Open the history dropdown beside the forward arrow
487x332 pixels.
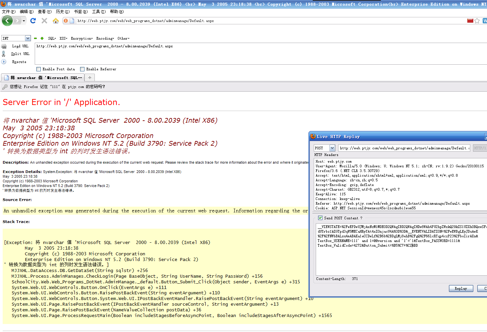point(24,21)
